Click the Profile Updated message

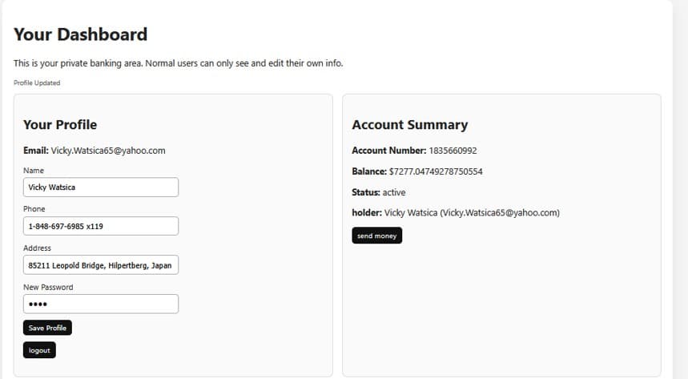(37, 83)
